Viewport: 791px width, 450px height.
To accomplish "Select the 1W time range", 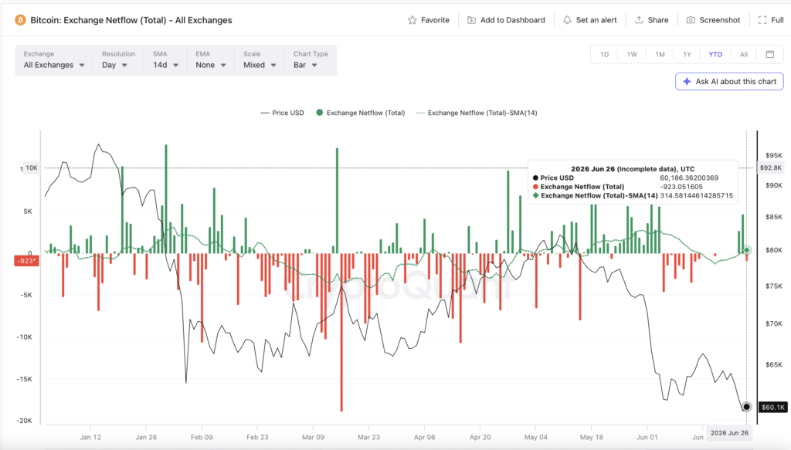I will click(632, 55).
